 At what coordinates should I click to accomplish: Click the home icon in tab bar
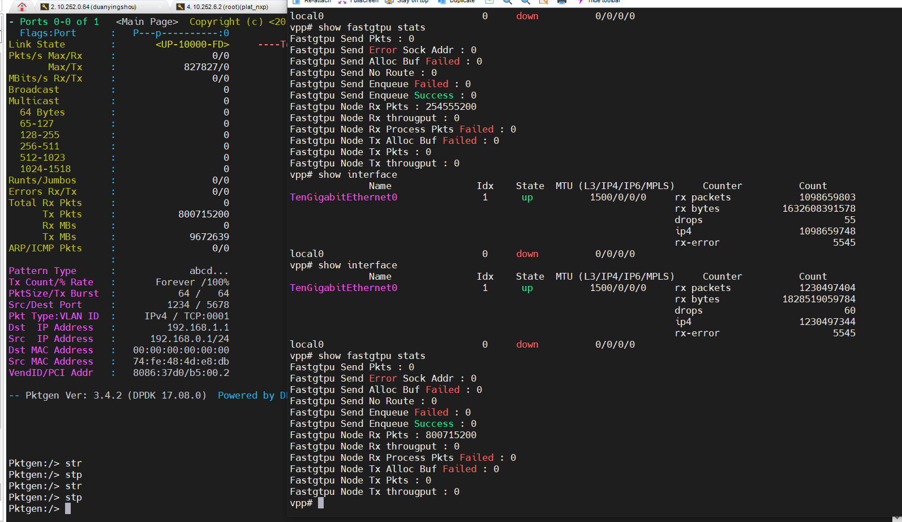coord(22,7)
